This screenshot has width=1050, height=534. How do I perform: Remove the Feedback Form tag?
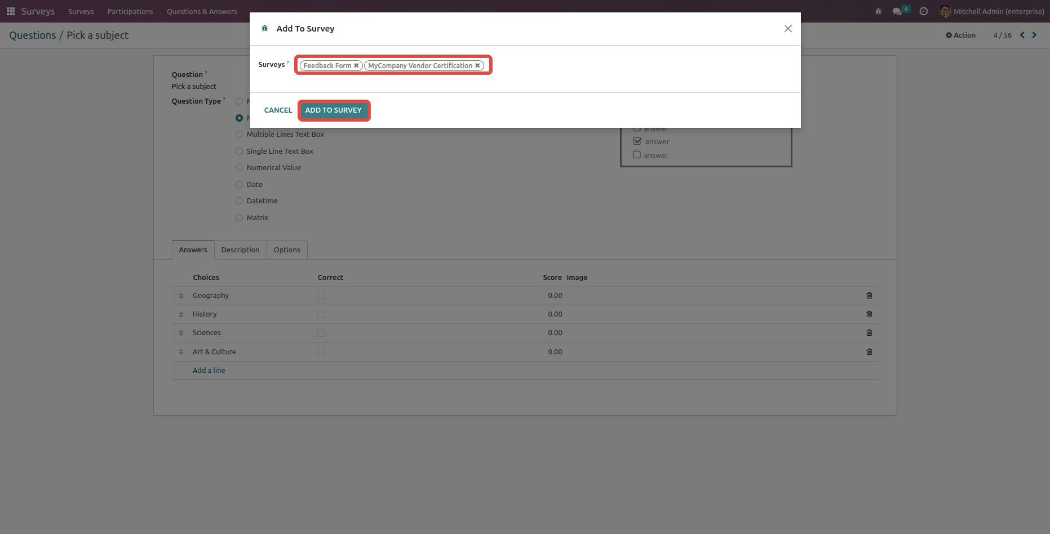[x=356, y=66]
